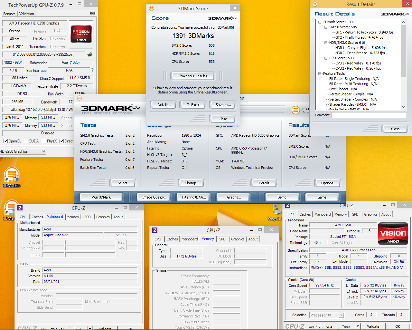
Task: Click the Save as... button
Action: [x=223, y=105]
